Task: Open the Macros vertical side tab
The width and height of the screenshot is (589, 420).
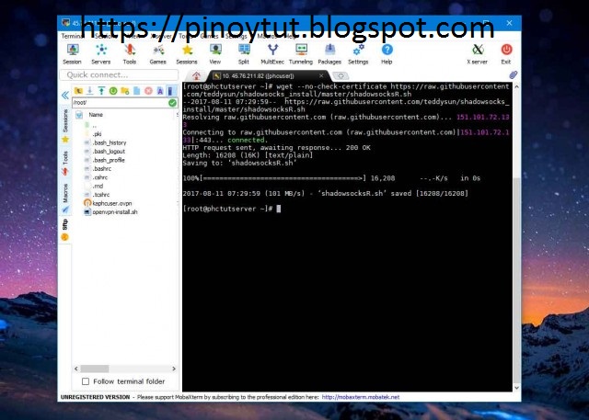Action: (65, 199)
